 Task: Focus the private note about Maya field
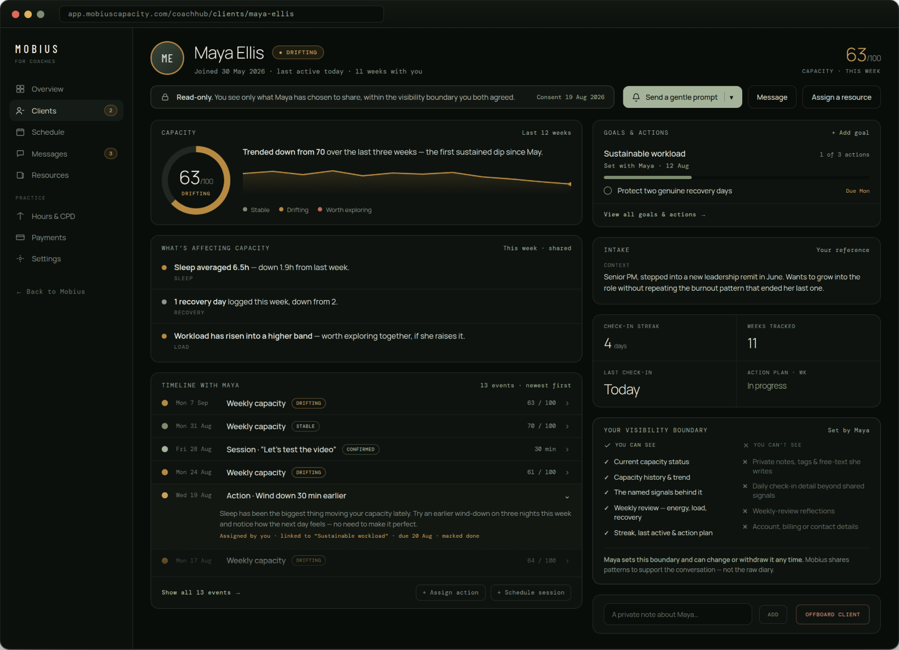click(678, 614)
